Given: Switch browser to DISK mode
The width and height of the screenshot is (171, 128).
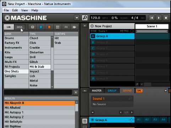Looking at the screenshot, I should [x=20, y=27].
